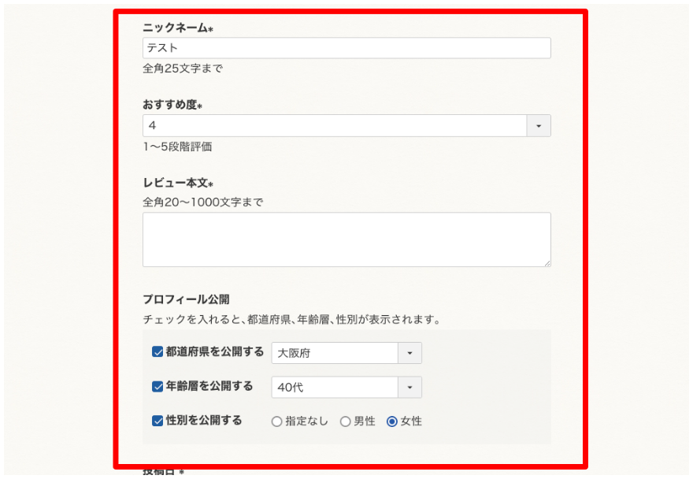Screen dimensions: 693x479
Task: Select the 指定なし gender radio button
Action: tap(276, 421)
